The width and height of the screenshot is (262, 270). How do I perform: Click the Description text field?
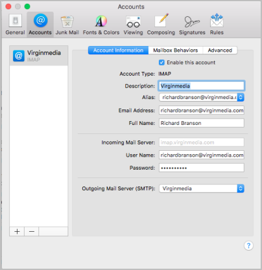pyautogui.click(x=202, y=86)
